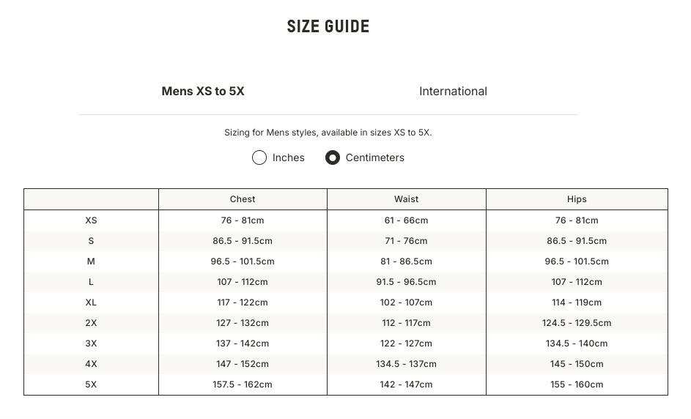Click the L waist value 91.5 - 96.5cm
The height and width of the screenshot is (419, 691).
tap(406, 282)
